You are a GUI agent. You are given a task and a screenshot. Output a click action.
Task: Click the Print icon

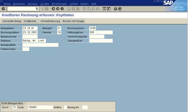click(x=69, y=9)
